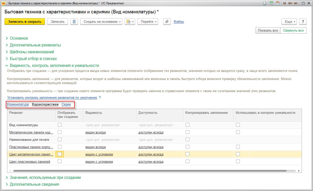Click the 1C logo icon in title bar
The width and height of the screenshot is (313, 191).
(x=4, y=3)
